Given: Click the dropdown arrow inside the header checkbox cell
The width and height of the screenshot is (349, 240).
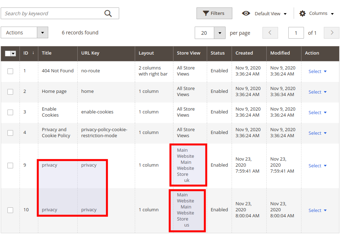Looking at the screenshot, I should 13,53.
